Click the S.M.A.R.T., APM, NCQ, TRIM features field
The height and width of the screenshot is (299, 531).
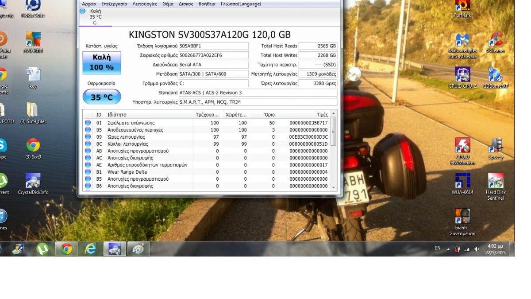click(258, 102)
